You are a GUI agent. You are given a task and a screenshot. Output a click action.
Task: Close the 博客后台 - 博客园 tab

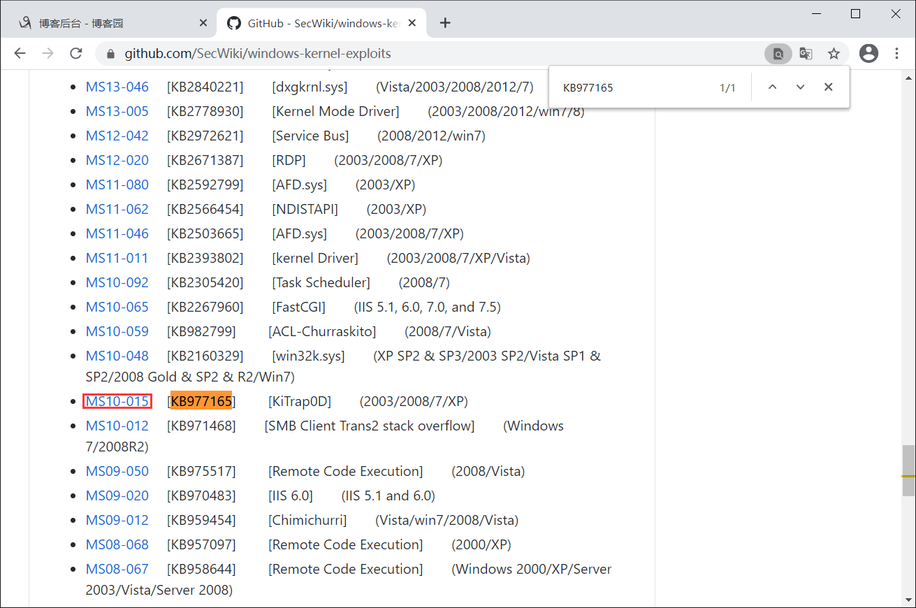pos(203,23)
